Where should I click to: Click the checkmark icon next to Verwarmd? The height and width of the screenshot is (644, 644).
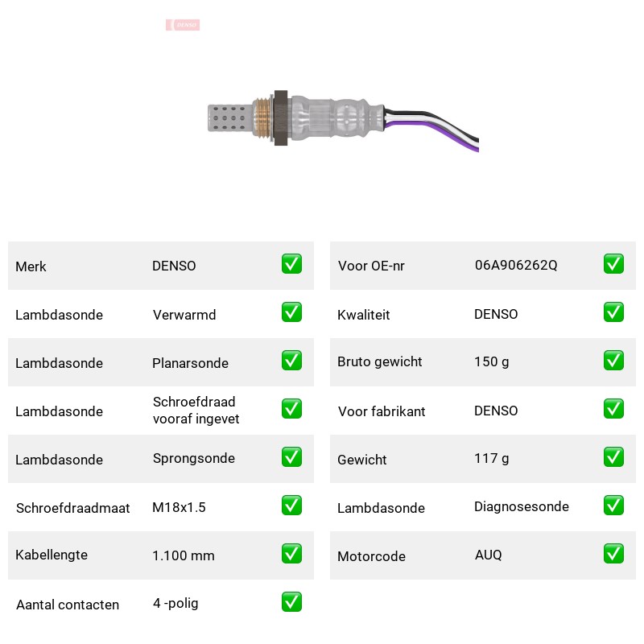pos(291,312)
